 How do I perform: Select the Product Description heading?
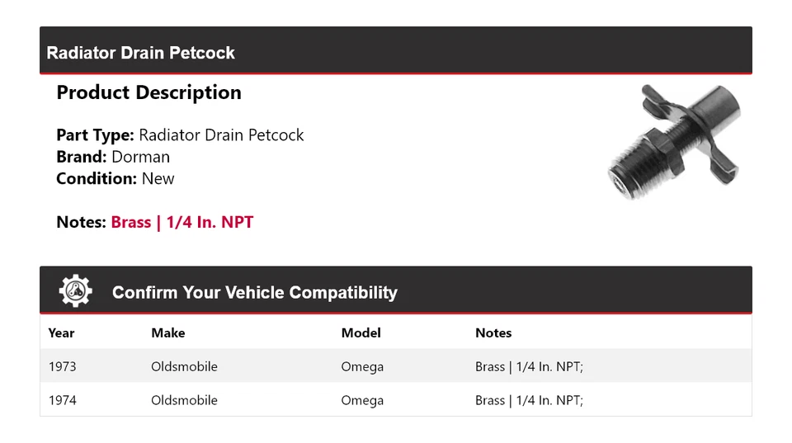[x=148, y=92]
